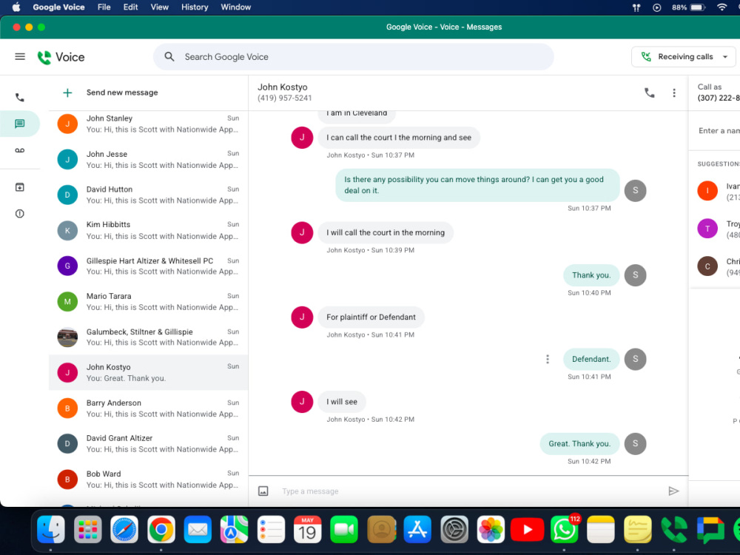Click the plus icon for new message
Image resolution: width=740 pixels, height=555 pixels.
pos(67,92)
